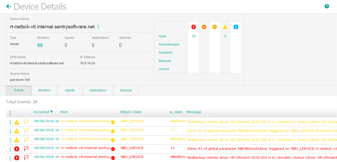Click the back arrow next to Device Details
This screenshot has height=162, width=337.
8,6
